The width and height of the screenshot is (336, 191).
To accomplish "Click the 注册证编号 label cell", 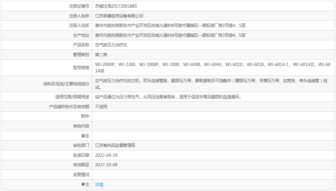I will click(x=79, y=6).
